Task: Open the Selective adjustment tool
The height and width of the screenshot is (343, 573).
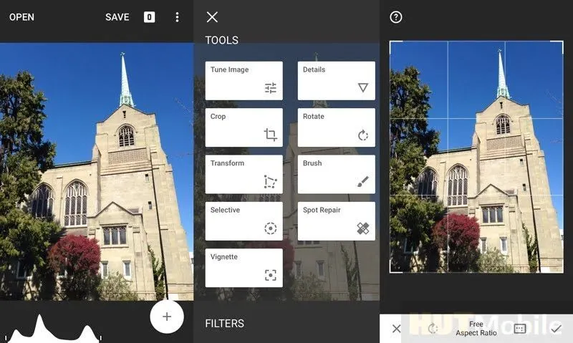Action: click(x=244, y=221)
